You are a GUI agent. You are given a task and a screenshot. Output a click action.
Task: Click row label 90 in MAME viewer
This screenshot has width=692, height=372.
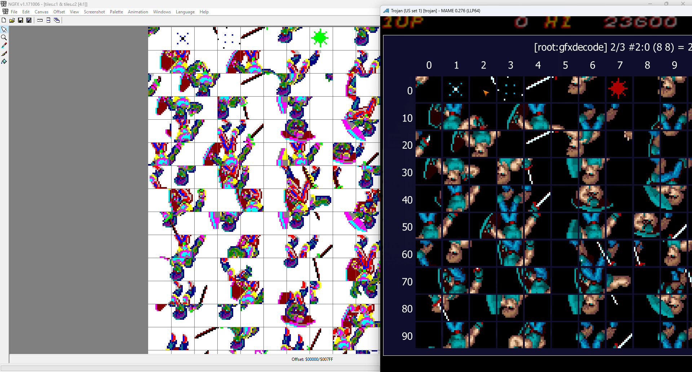(407, 336)
